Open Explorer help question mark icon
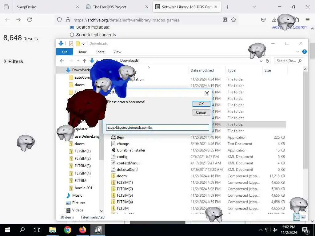 tap(304, 52)
